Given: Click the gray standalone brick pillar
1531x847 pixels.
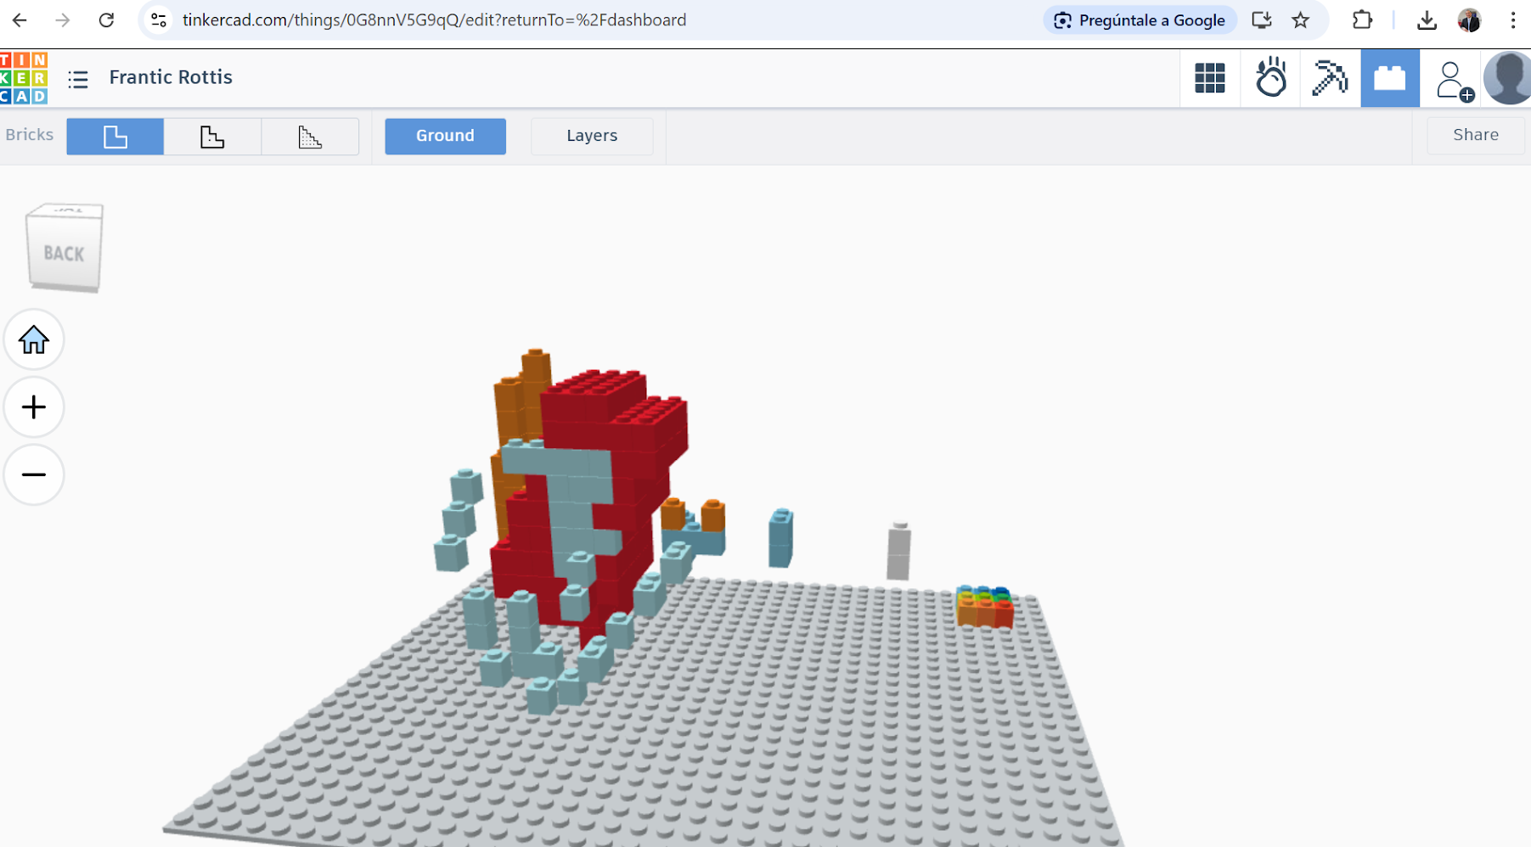Looking at the screenshot, I should point(898,552).
